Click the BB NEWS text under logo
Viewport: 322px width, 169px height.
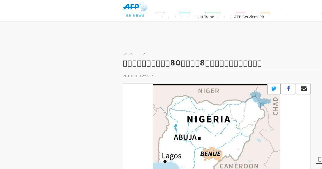pos(135,16)
